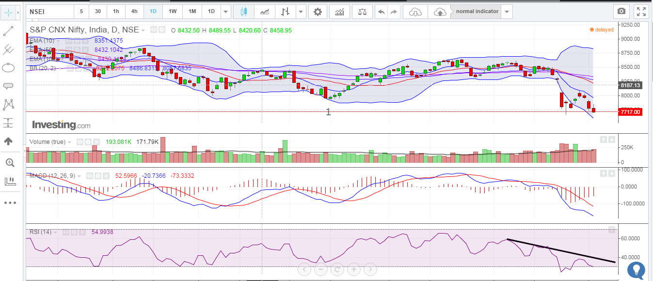This screenshot has height=281, width=653.
Task: Open chart properties gear settings
Action: tap(318, 11)
